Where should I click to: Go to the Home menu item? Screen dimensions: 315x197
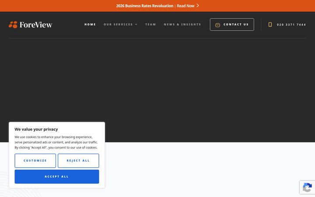[90, 25]
